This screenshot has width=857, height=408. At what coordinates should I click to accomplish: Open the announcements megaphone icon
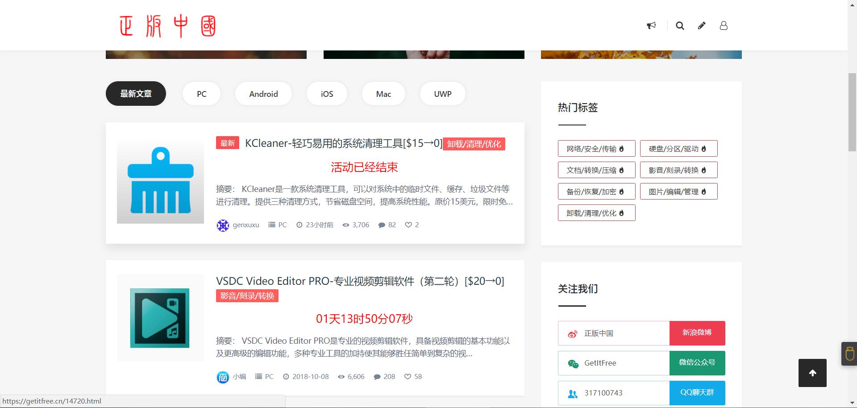click(652, 25)
